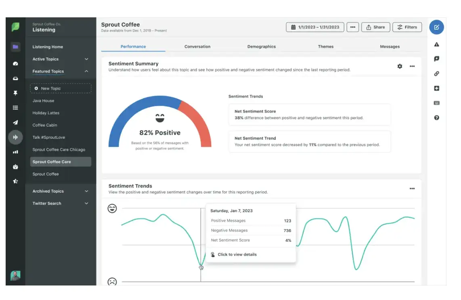This screenshot has width=461, height=300.
Task: Click the sad face icon on chart axis
Action: [x=112, y=281]
